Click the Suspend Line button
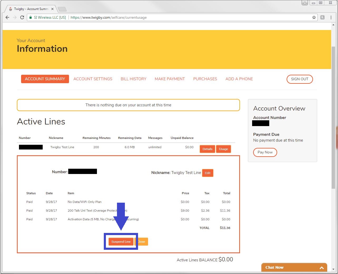 [x=121, y=242]
